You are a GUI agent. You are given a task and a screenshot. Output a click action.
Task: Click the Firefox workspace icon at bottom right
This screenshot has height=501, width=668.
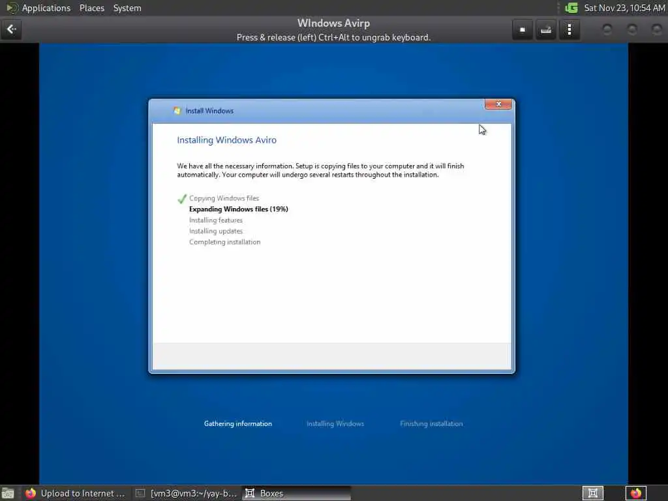636,493
